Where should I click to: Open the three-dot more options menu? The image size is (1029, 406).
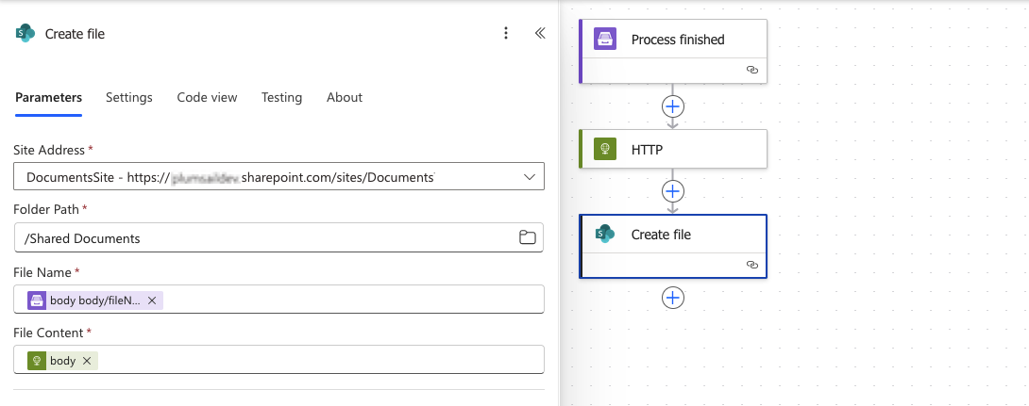(x=506, y=33)
